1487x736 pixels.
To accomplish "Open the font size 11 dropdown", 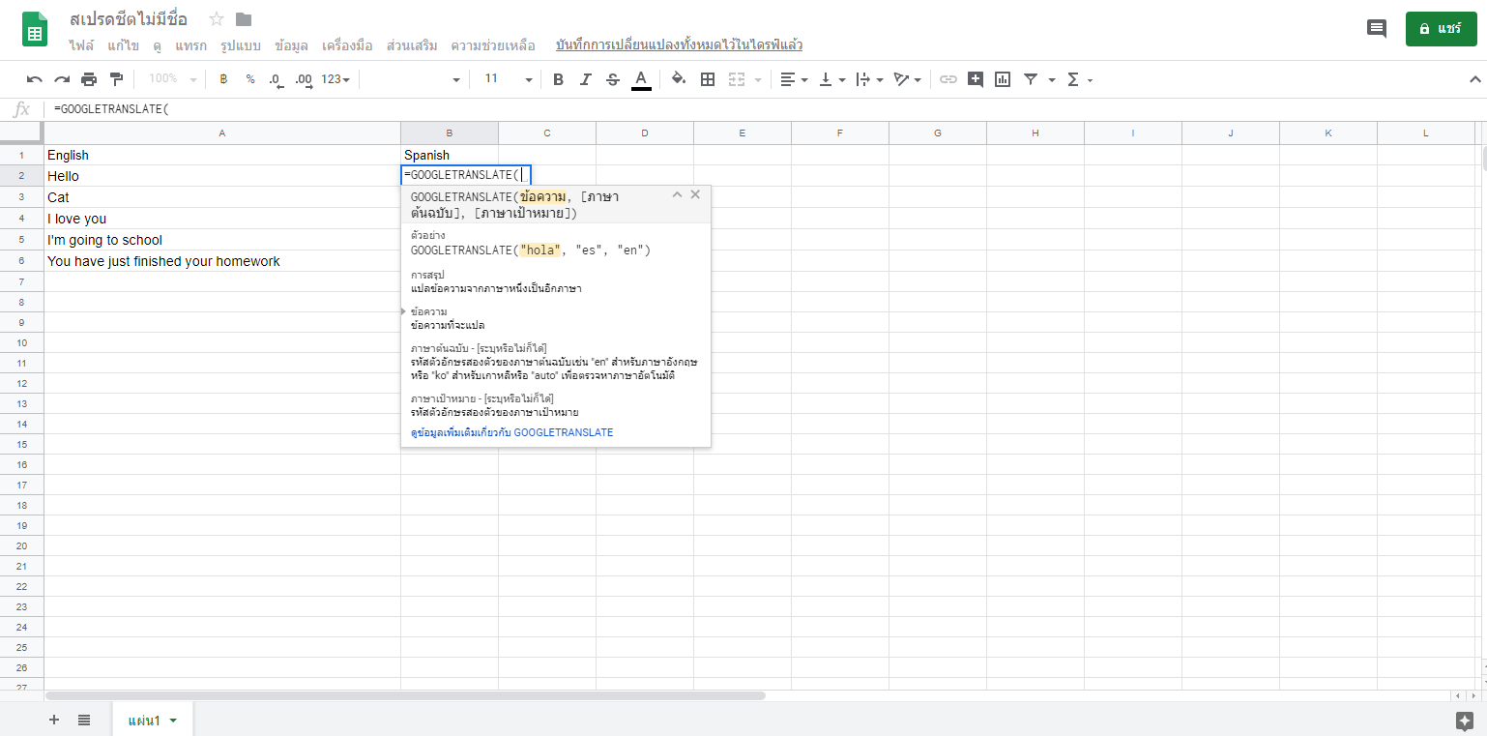I will (x=508, y=79).
